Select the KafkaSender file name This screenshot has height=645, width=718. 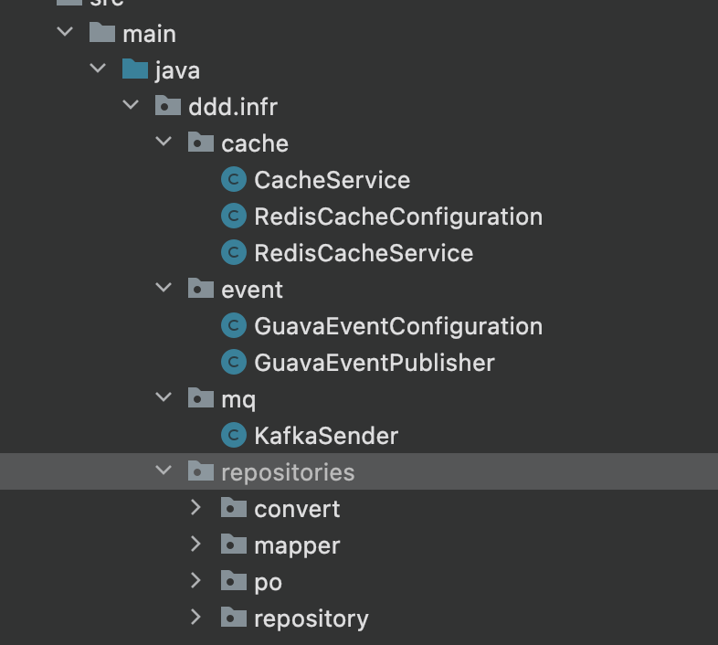[326, 436]
